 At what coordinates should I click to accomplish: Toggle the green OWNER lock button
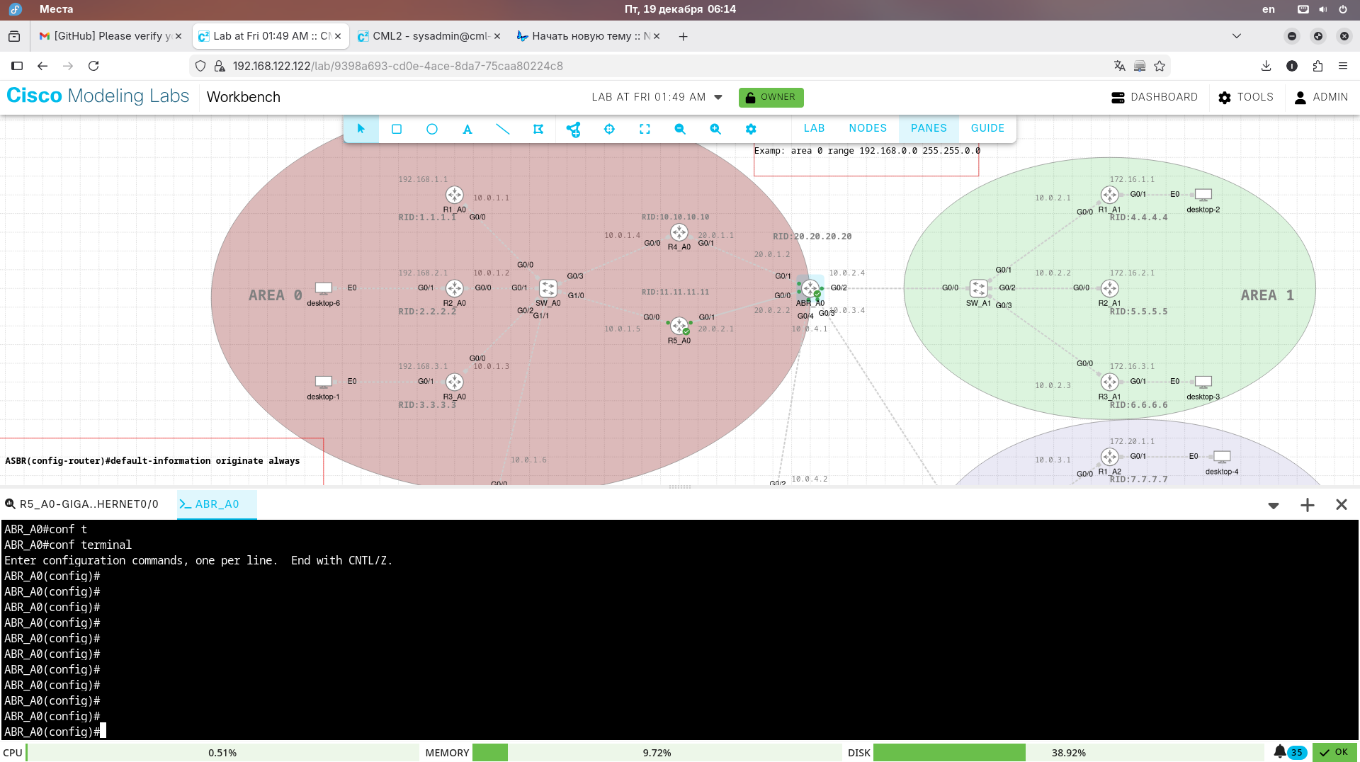(x=771, y=97)
